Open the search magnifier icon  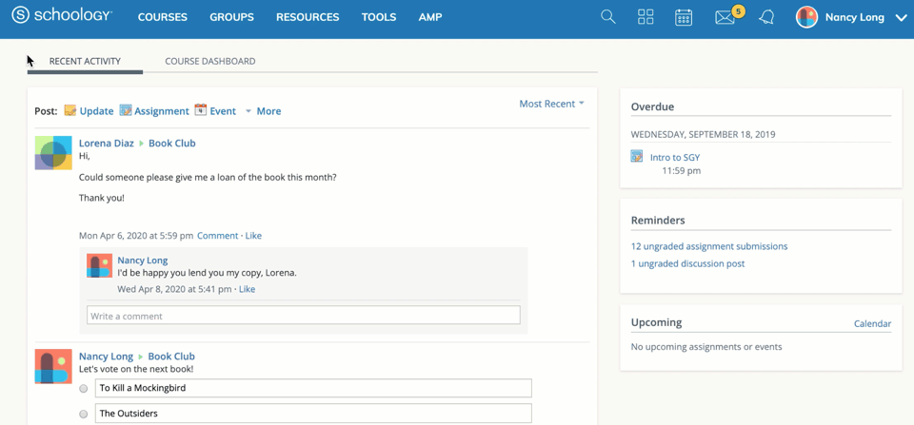(x=607, y=17)
